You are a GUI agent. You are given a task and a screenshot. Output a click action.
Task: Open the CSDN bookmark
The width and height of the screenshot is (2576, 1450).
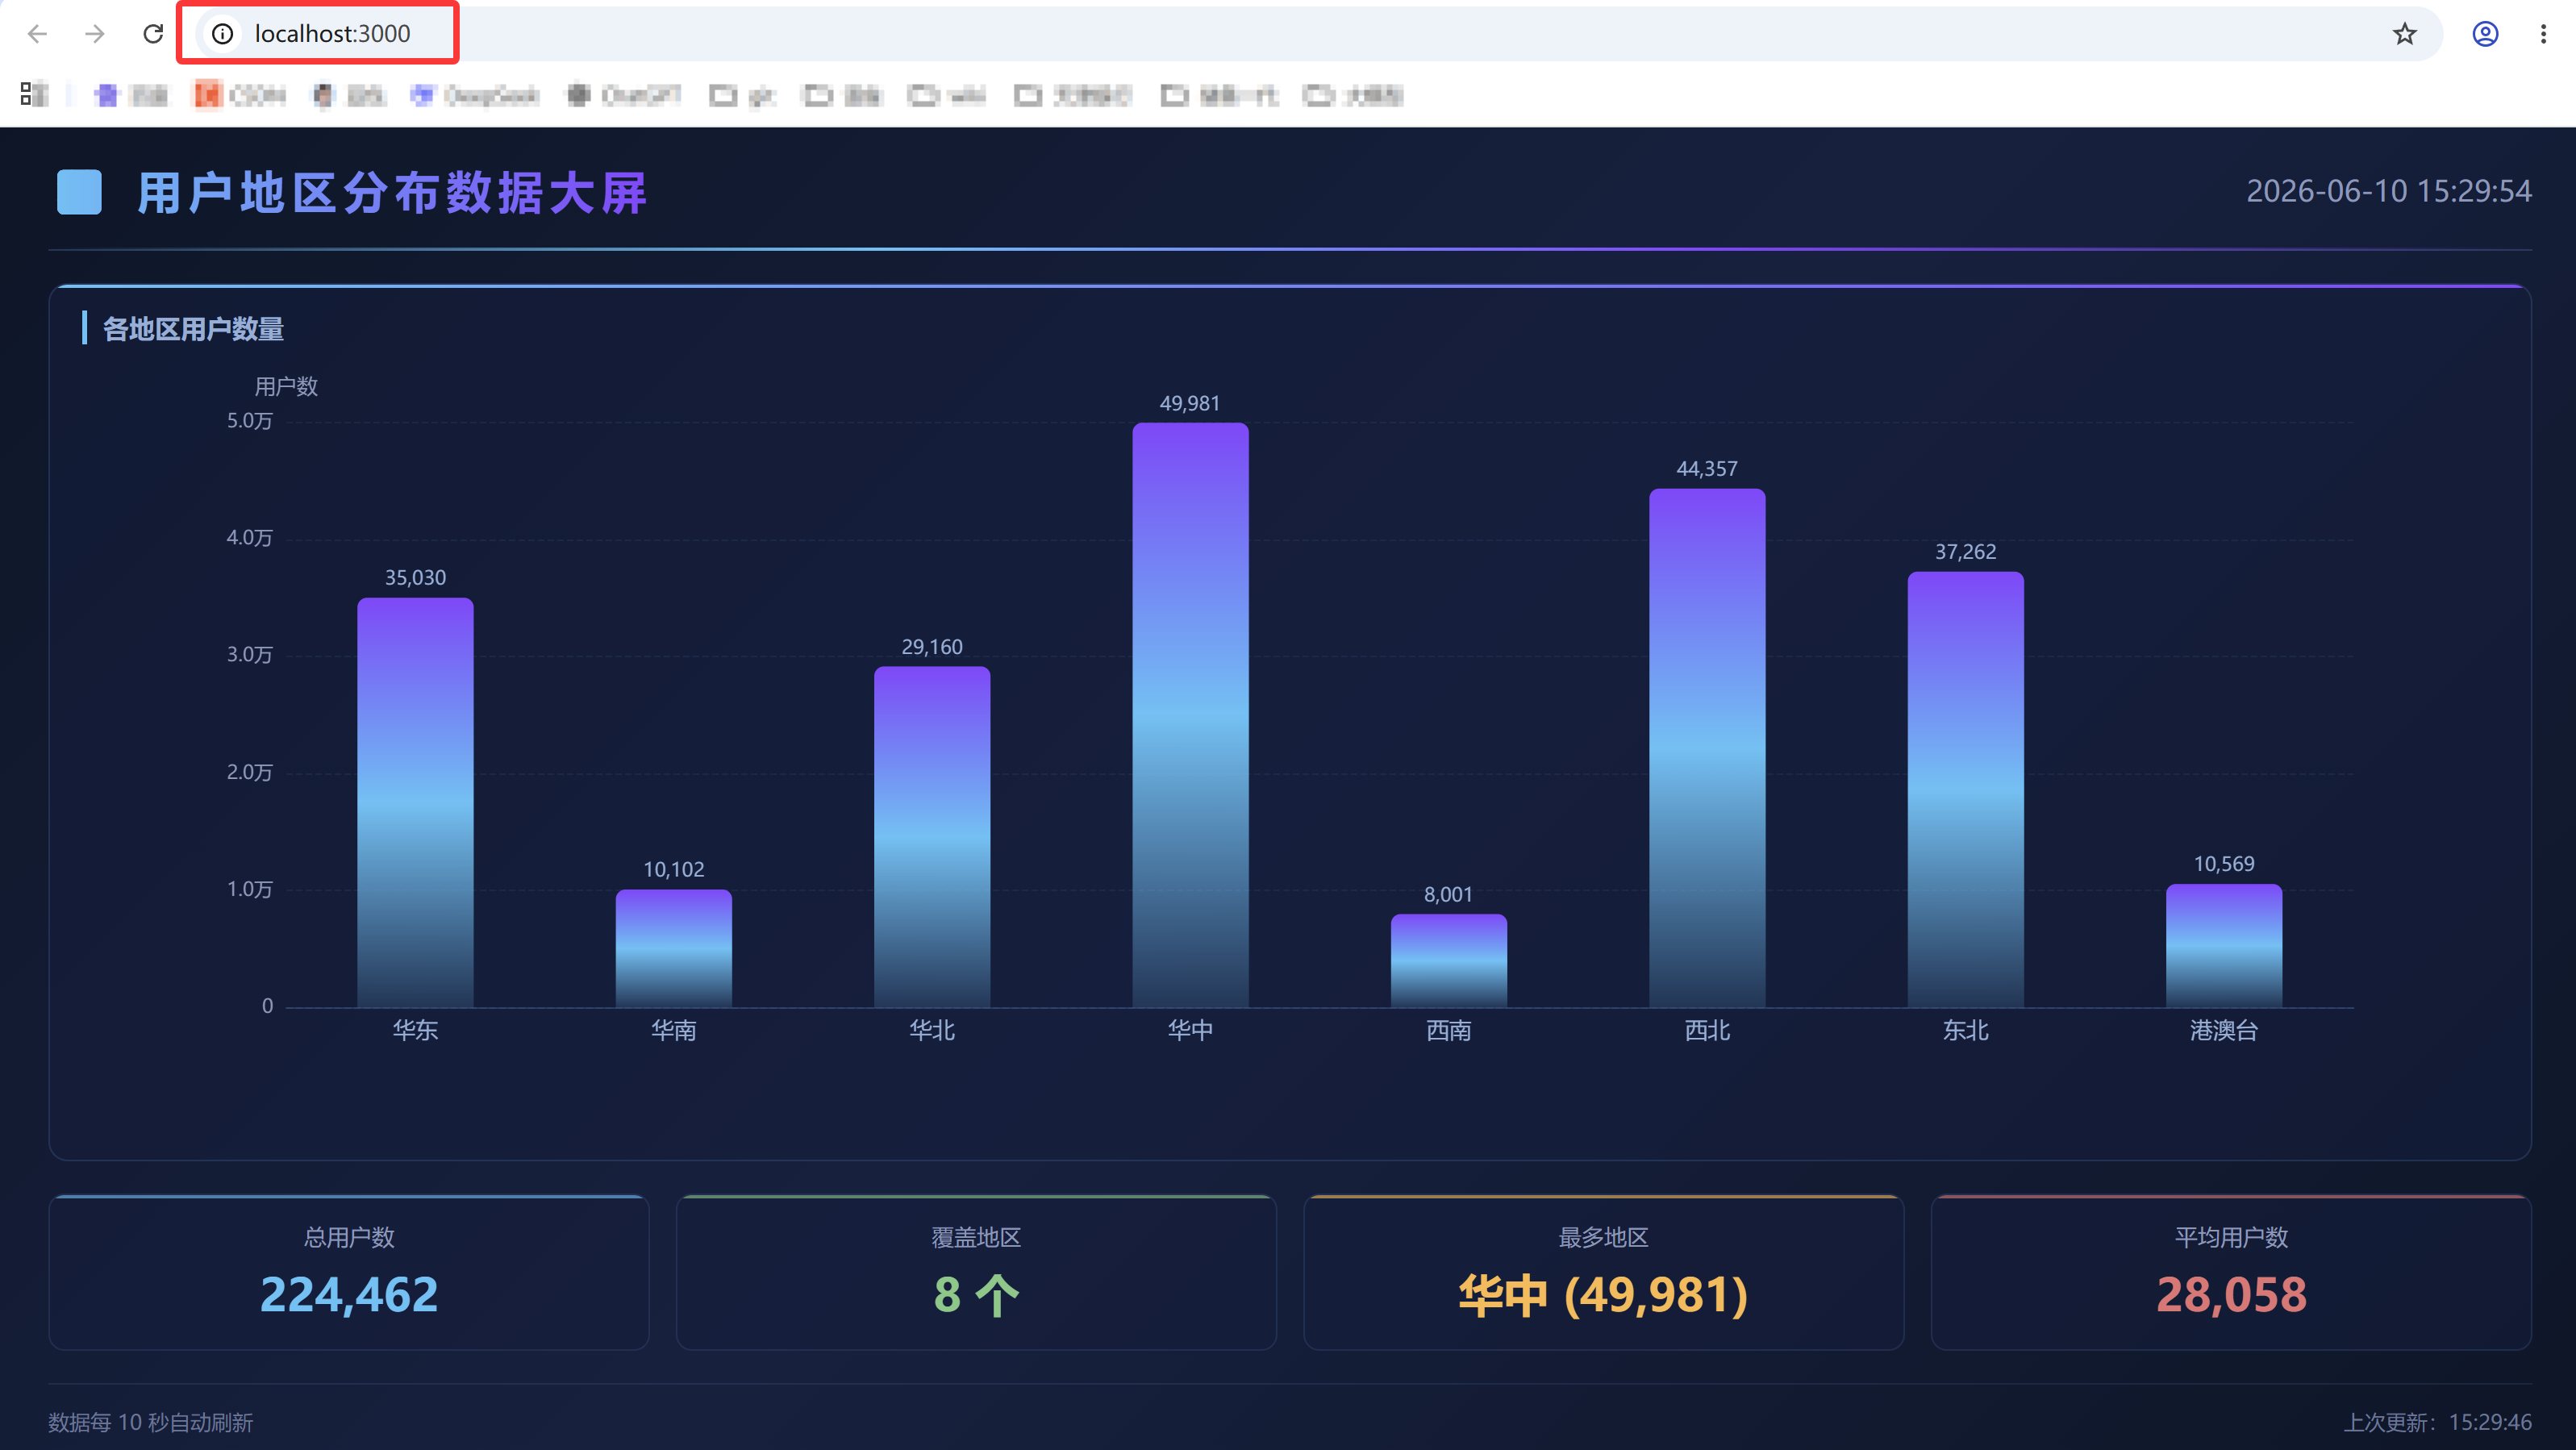240,95
